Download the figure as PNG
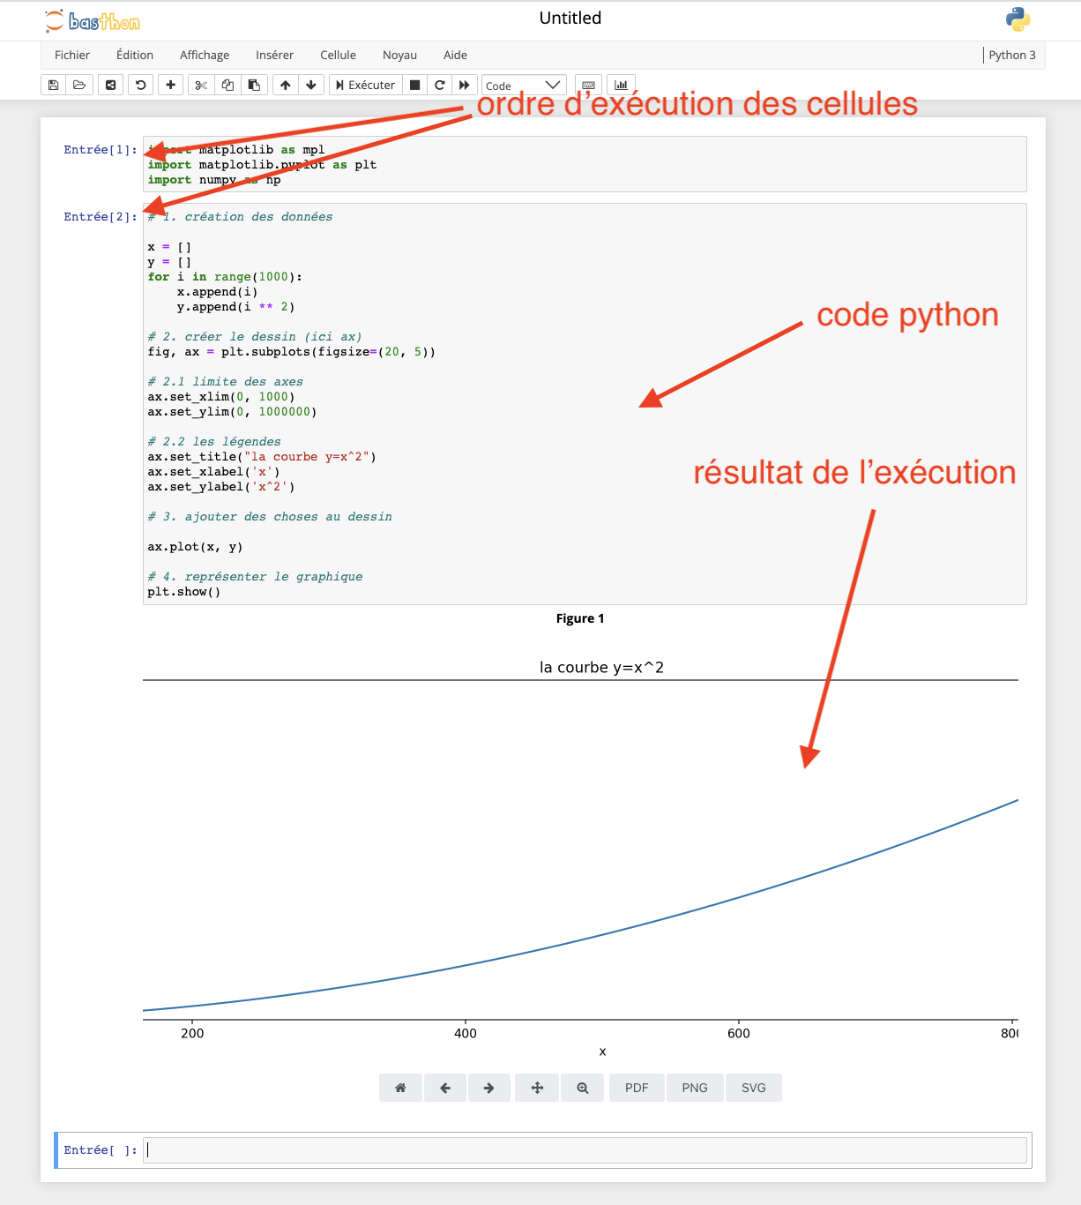Image resolution: width=1081 pixels, height=1205 pixels. click(x=695, y=1088)
